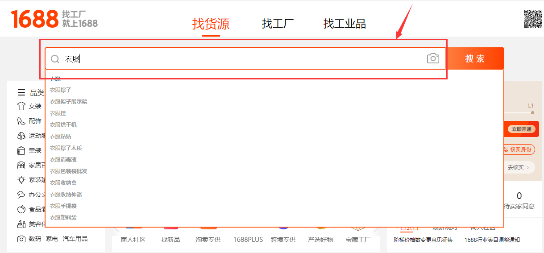The width and height of the screenshot is (544, 253).
Task: Select the 女装 shirt icon
Action: tap(21, 106)
